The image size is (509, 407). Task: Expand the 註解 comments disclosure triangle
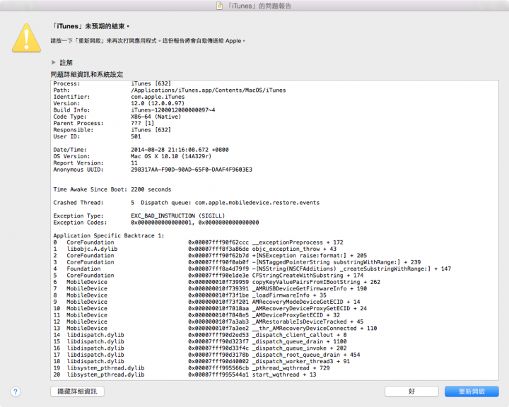(54, 62)
